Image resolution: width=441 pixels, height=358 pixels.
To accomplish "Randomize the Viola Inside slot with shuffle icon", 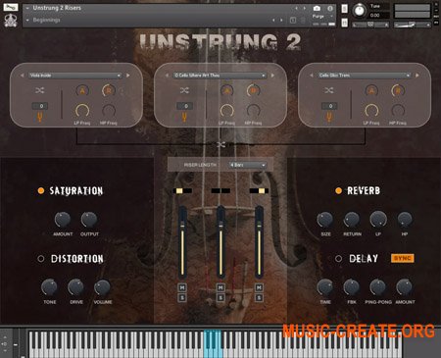I will 39,90.
